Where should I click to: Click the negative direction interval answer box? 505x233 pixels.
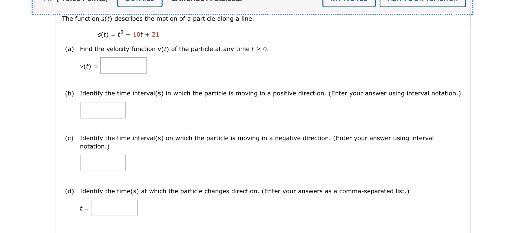(103, 163)
